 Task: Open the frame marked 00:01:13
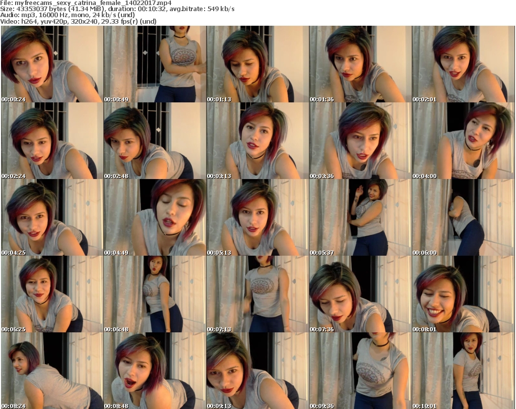click(257, 64)
